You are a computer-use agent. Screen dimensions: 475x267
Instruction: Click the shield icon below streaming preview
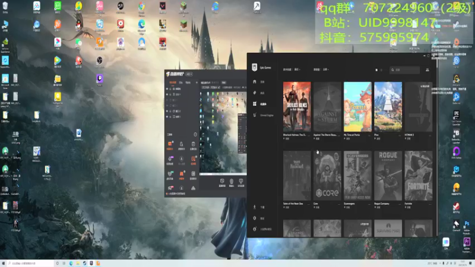click(222, 182)
